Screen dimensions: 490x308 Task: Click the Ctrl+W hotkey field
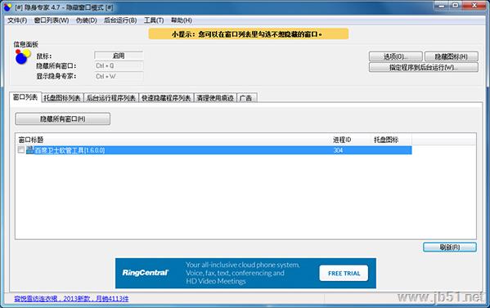pyautogui.click(x=119, y=76)
